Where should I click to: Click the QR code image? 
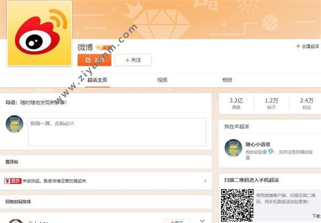pyautogui.click(x=237, y=205)
